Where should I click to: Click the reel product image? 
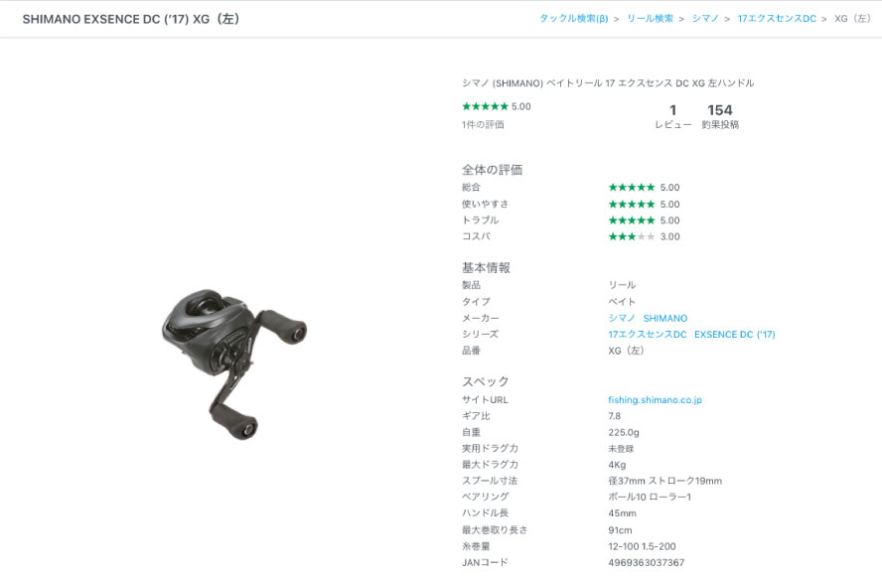[234, 364]
